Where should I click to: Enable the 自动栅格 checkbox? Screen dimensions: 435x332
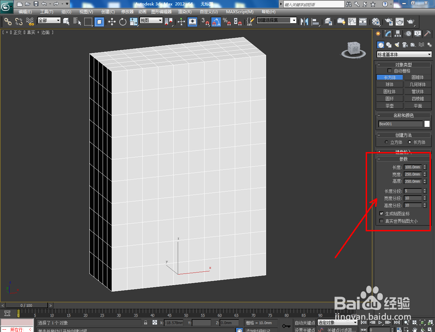tap(389, 71)
